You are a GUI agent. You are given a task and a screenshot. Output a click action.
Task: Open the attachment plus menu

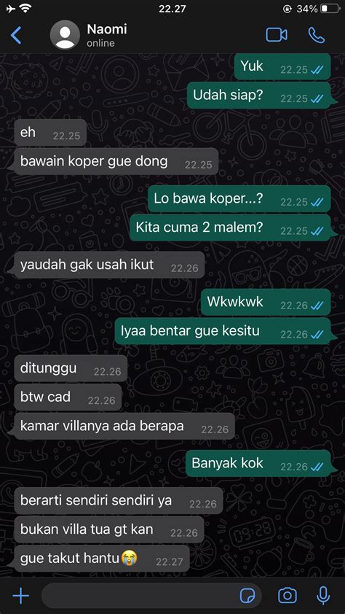pos(20,596)
